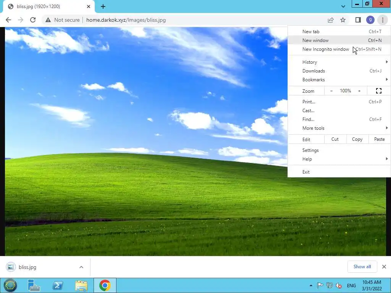Click Cut in the Edit row
391x293 pixels.
click(335, 139)
